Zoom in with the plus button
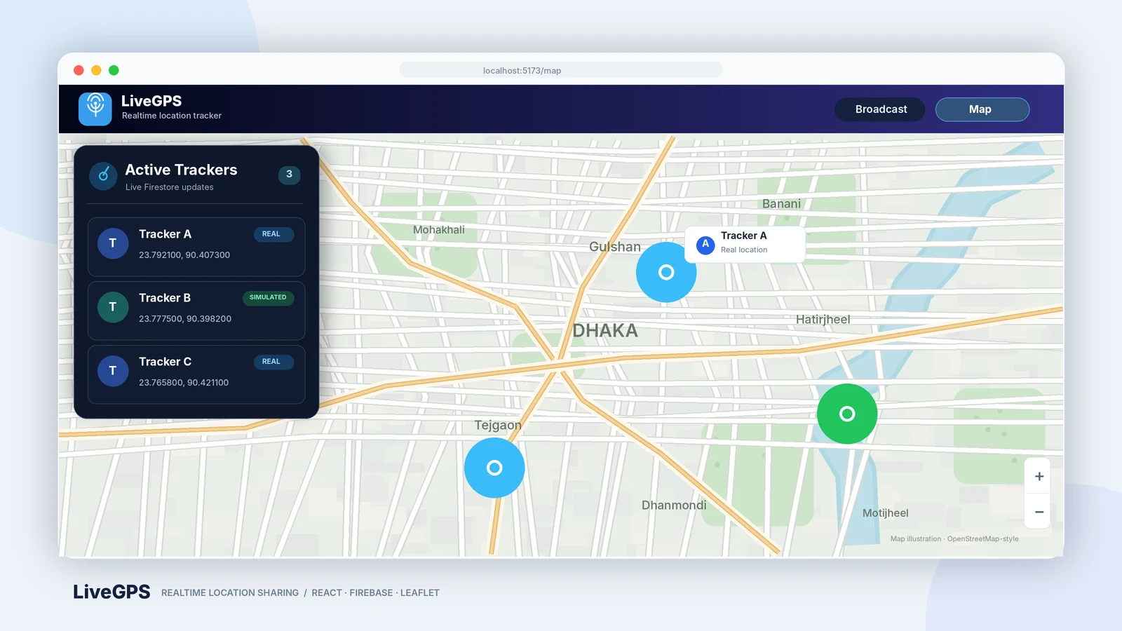1122x631 pixels. [x=1039, y=476]
